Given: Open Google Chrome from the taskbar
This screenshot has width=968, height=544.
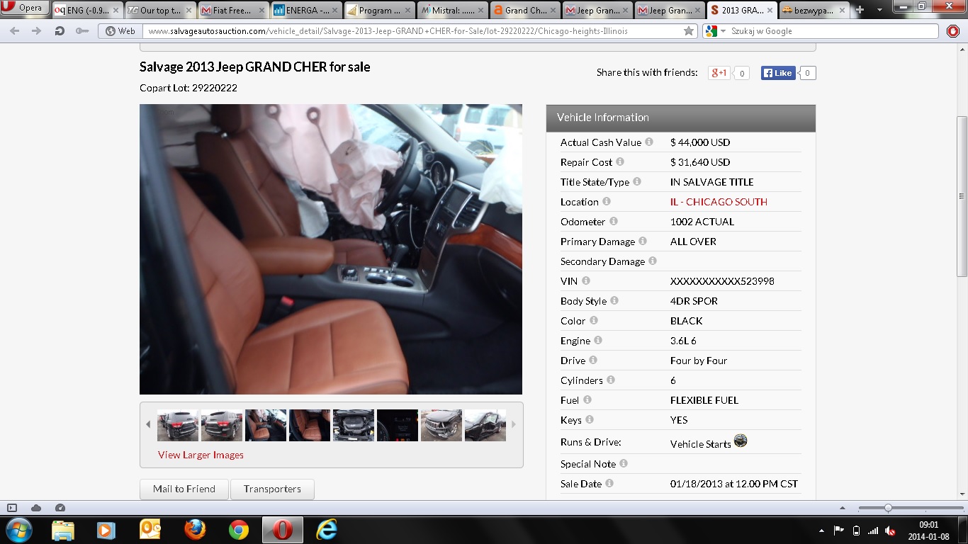Looking at the screenshot, I should click(239, 530).
